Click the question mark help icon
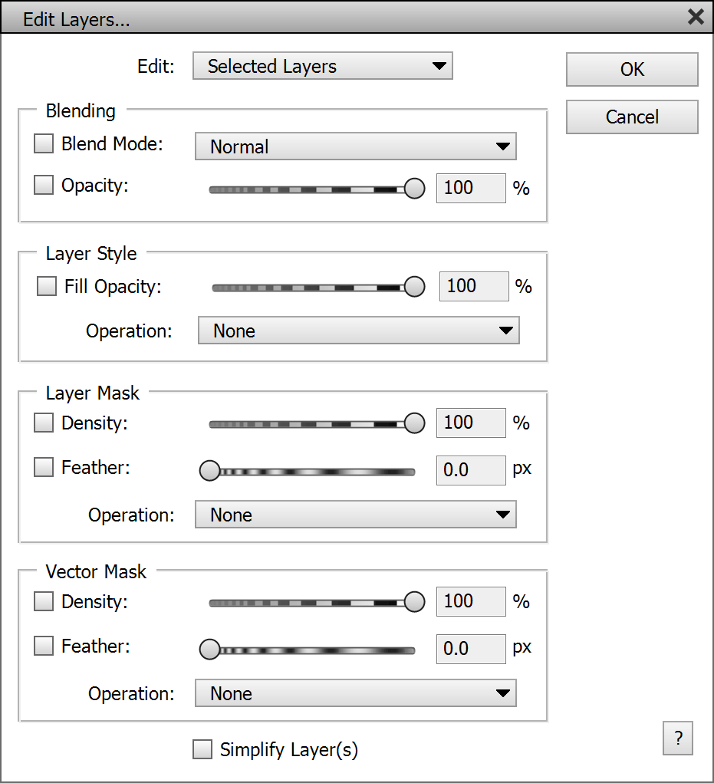 [x=678, y=739]
